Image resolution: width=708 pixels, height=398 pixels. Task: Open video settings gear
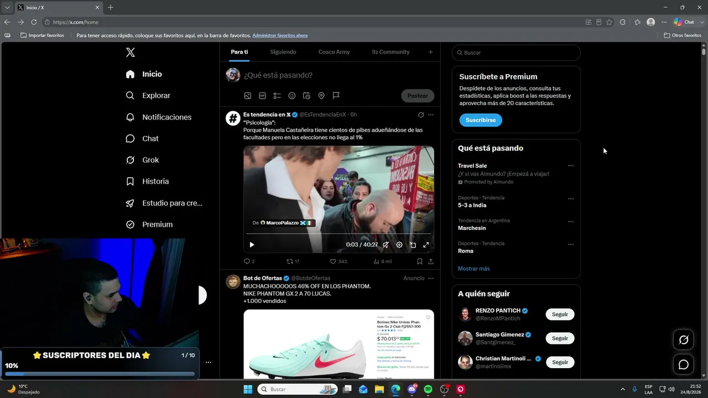(399, 245)
